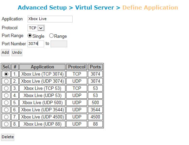
Task: Select row 2 Xbox Live UDP 3074
Action: click(x=6, y=81)
